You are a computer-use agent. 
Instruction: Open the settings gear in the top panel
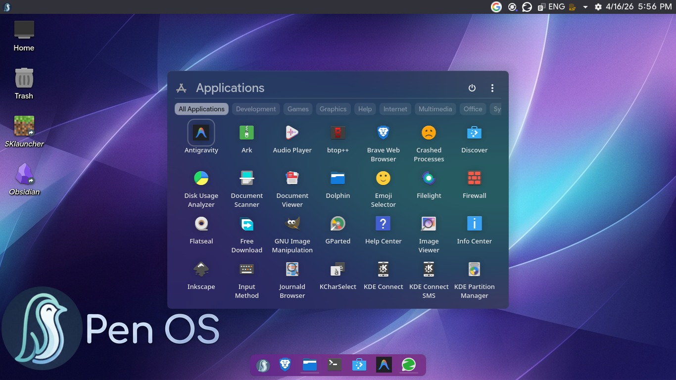point(598,7)
